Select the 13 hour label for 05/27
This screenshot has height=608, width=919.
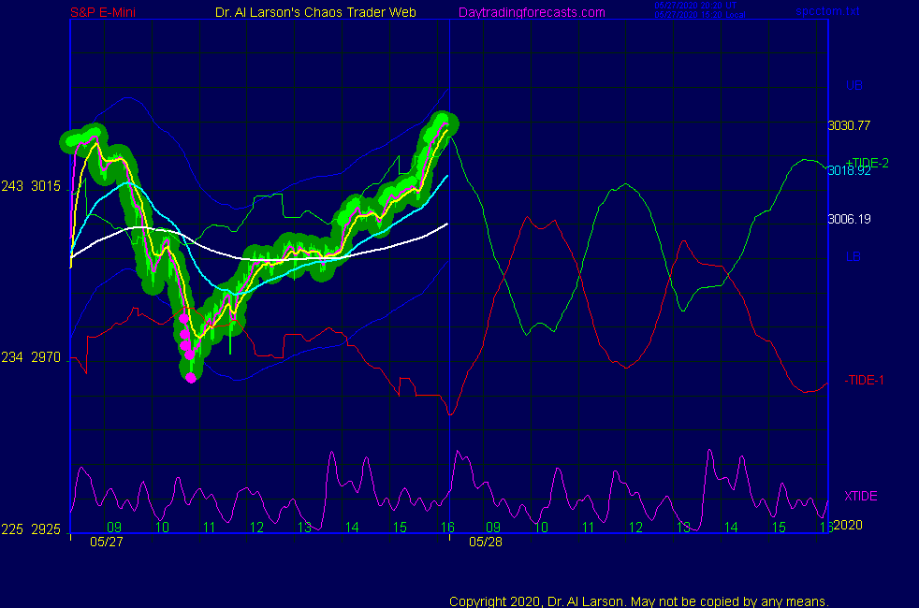pyautogui.click(x=304, y=528)
